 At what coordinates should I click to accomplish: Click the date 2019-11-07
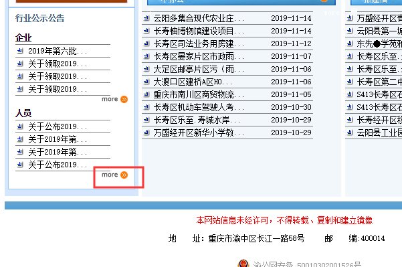coord(291,56)
